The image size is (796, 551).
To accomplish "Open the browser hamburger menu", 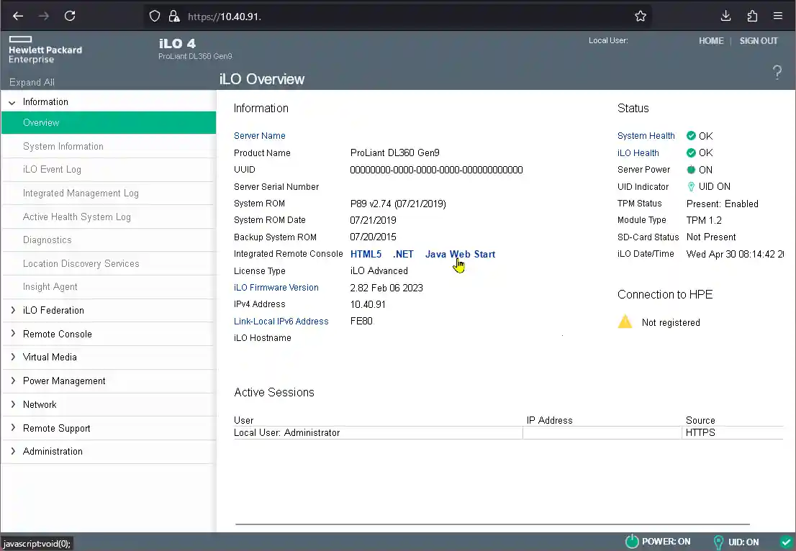I will (778, 17).
